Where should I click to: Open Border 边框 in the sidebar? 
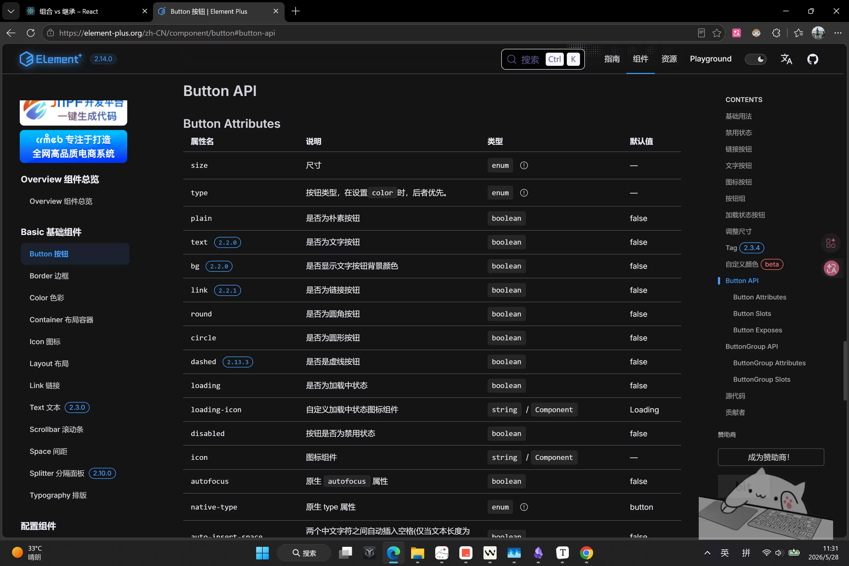point(49,276)
